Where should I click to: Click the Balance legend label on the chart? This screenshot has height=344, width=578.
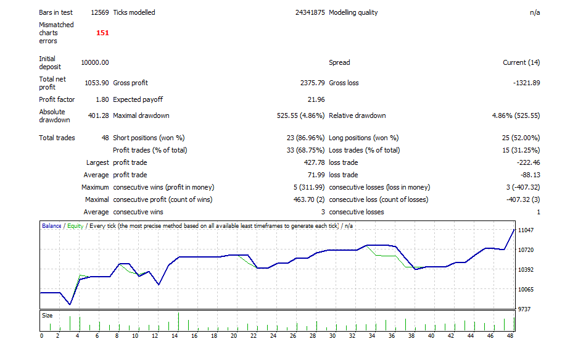coord(52,226)
